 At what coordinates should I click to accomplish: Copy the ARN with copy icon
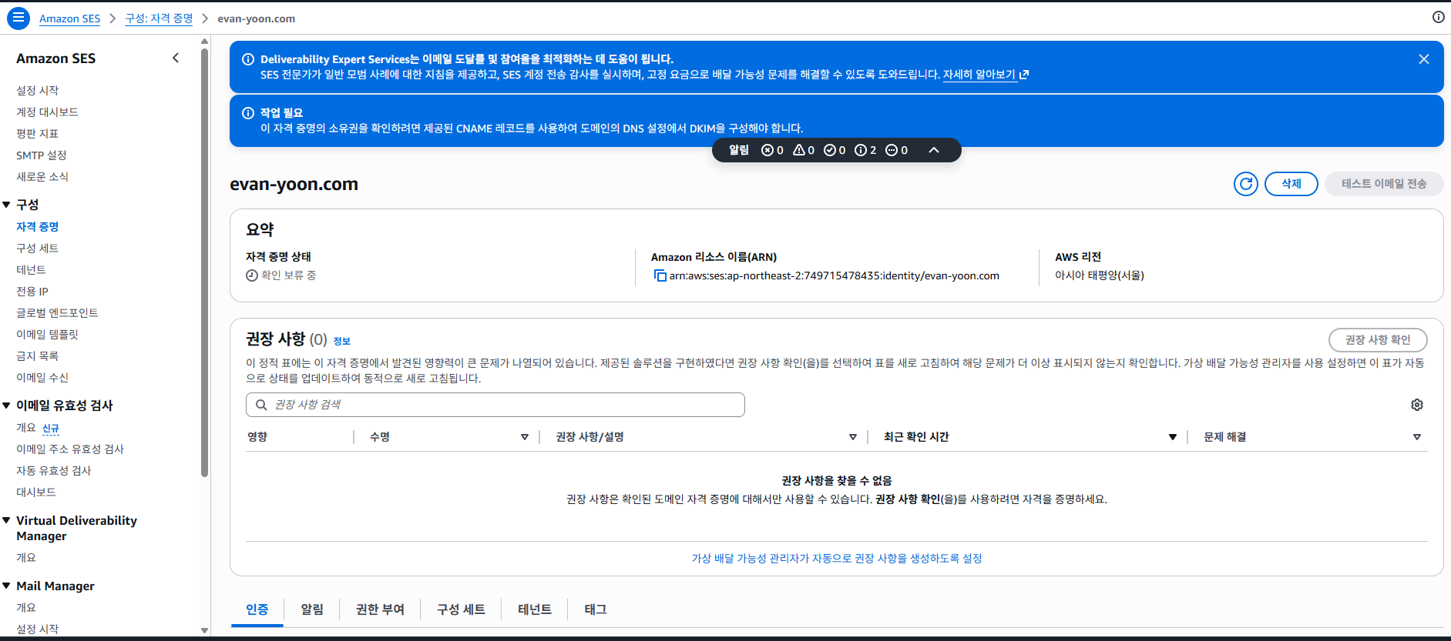pos(660,275)
